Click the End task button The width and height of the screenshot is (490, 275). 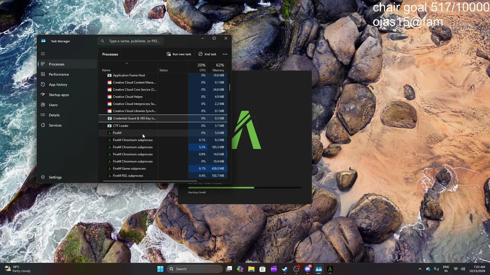(x=207, y=54)
